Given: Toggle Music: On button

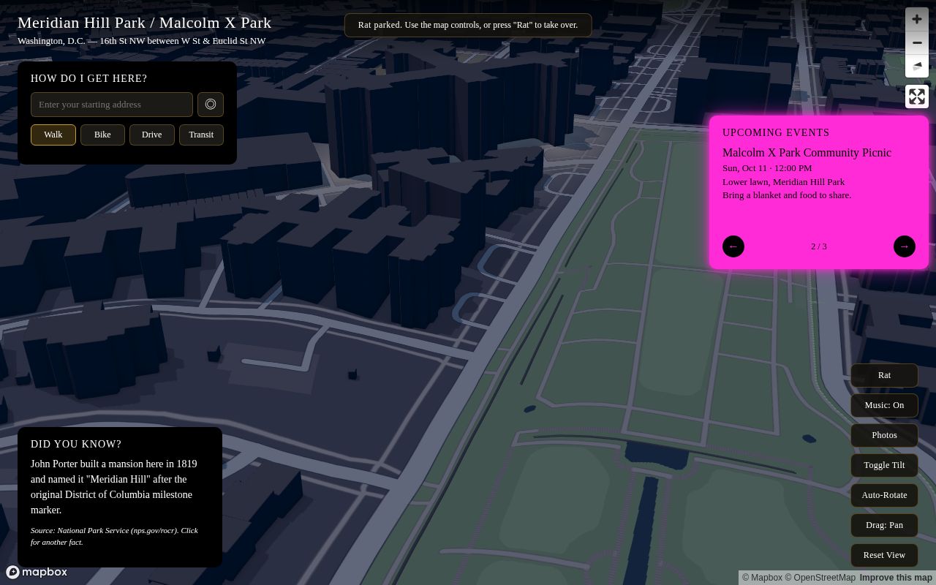Looking at the screenshot, I should 884,405.
